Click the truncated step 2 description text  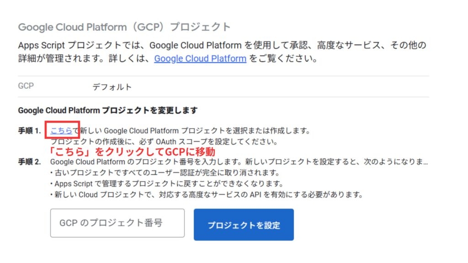[239, 162]
